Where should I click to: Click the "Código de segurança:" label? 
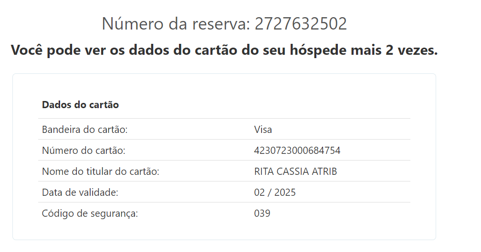pyautogui.click(x=90, y=213)
